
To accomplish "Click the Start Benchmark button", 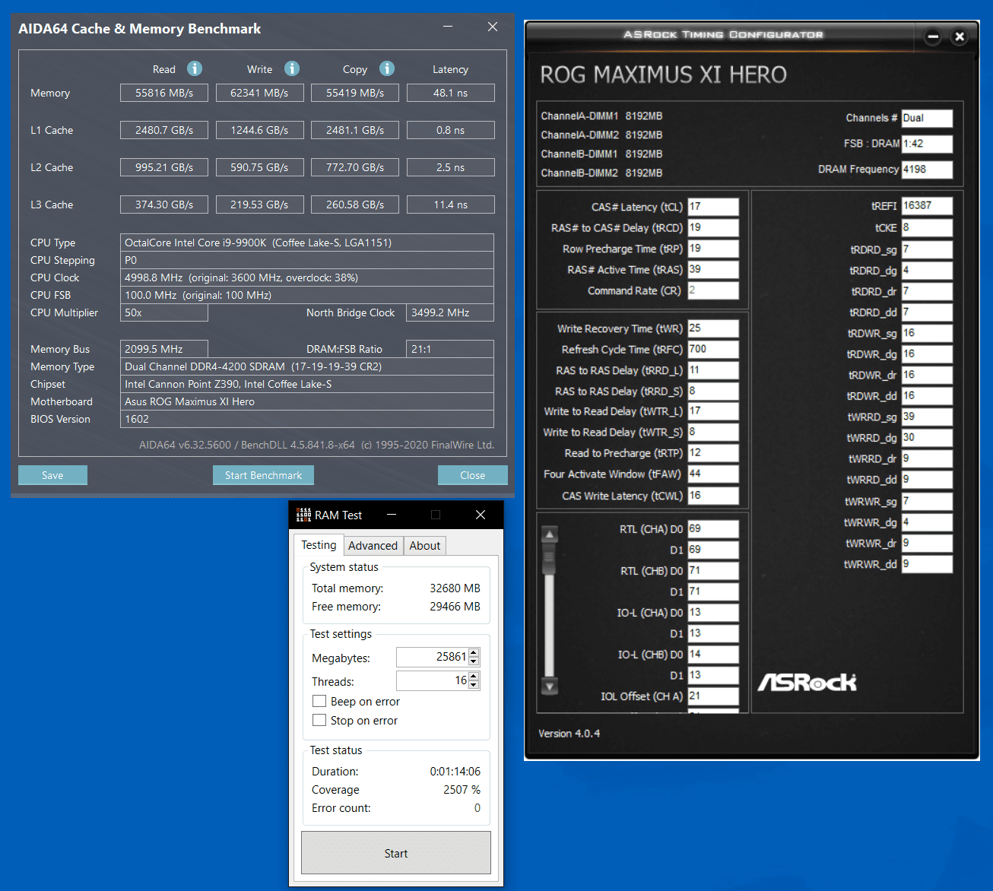I will coord(263,475).
